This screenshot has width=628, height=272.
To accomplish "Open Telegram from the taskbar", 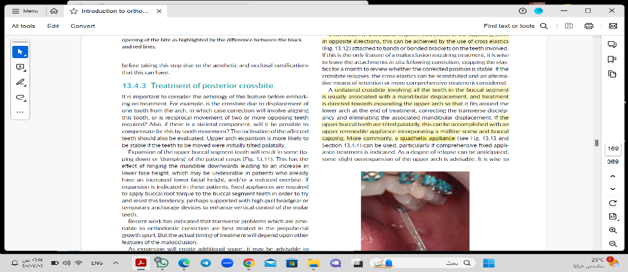I will pos(206,263).
